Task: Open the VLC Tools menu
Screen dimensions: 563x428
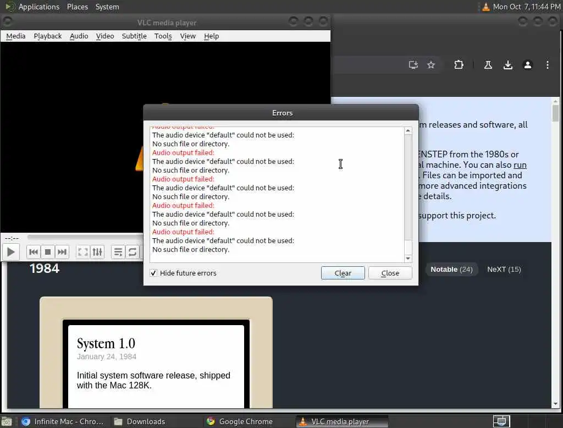Action: tap(163, 36)
